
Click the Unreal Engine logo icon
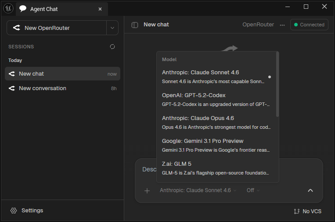(x=8, y=8)
